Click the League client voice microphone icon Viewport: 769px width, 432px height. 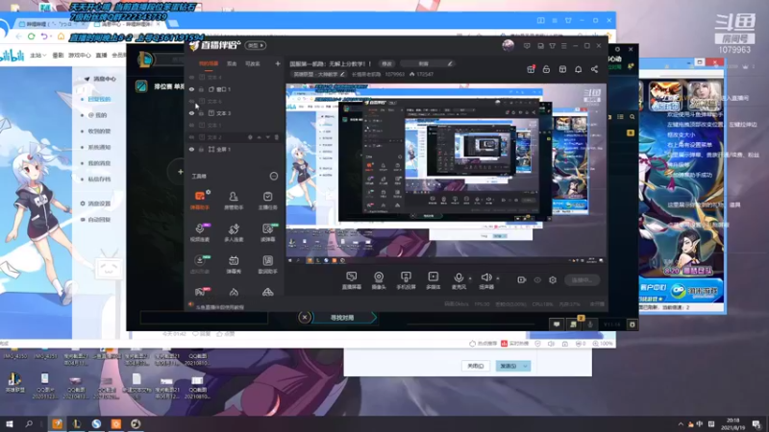tap(590, 324)
